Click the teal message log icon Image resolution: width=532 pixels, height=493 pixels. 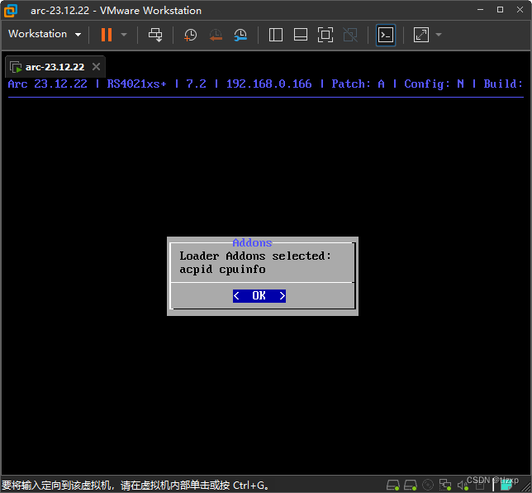(506, 486)
